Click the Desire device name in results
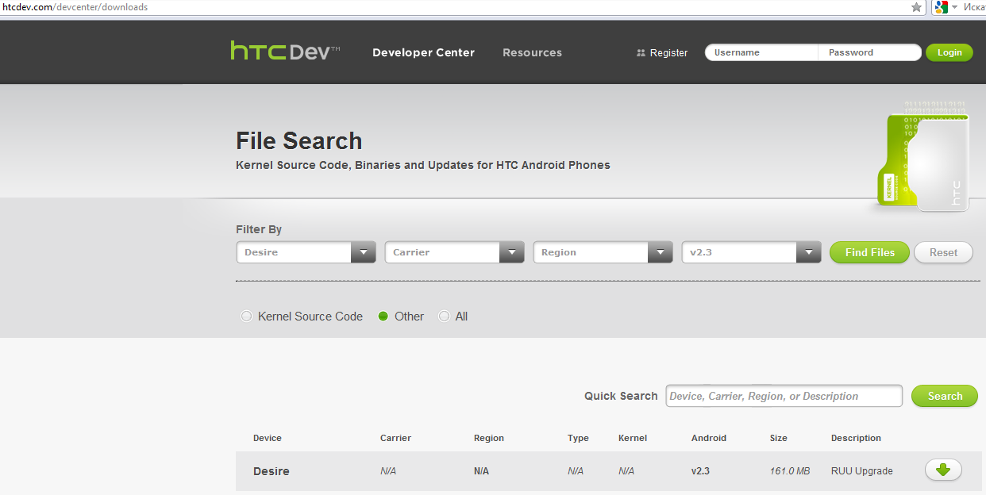This screenshot has height=495, width=986. coord(272,471)
